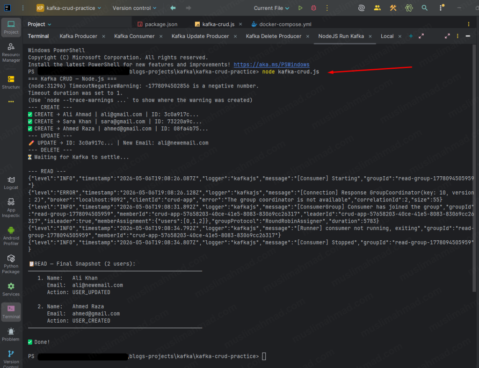This screenshot has height=368, width=479.
Task: Open Android Profiler panel
Action: click(11, 236)
